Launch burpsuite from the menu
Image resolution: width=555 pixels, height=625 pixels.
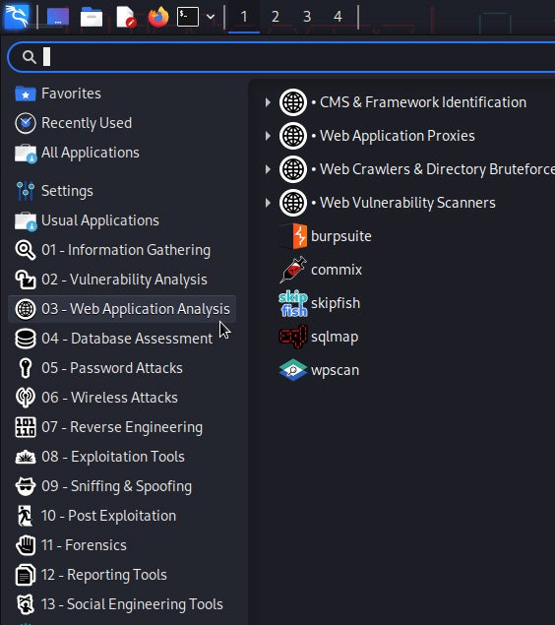(325, 236)
